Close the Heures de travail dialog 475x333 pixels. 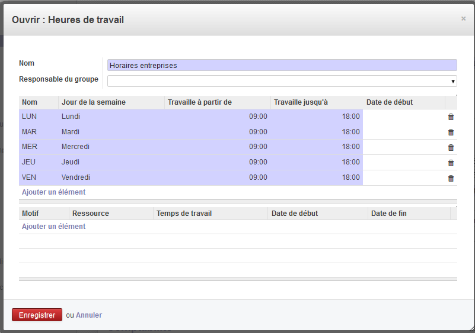pos(463,19)
